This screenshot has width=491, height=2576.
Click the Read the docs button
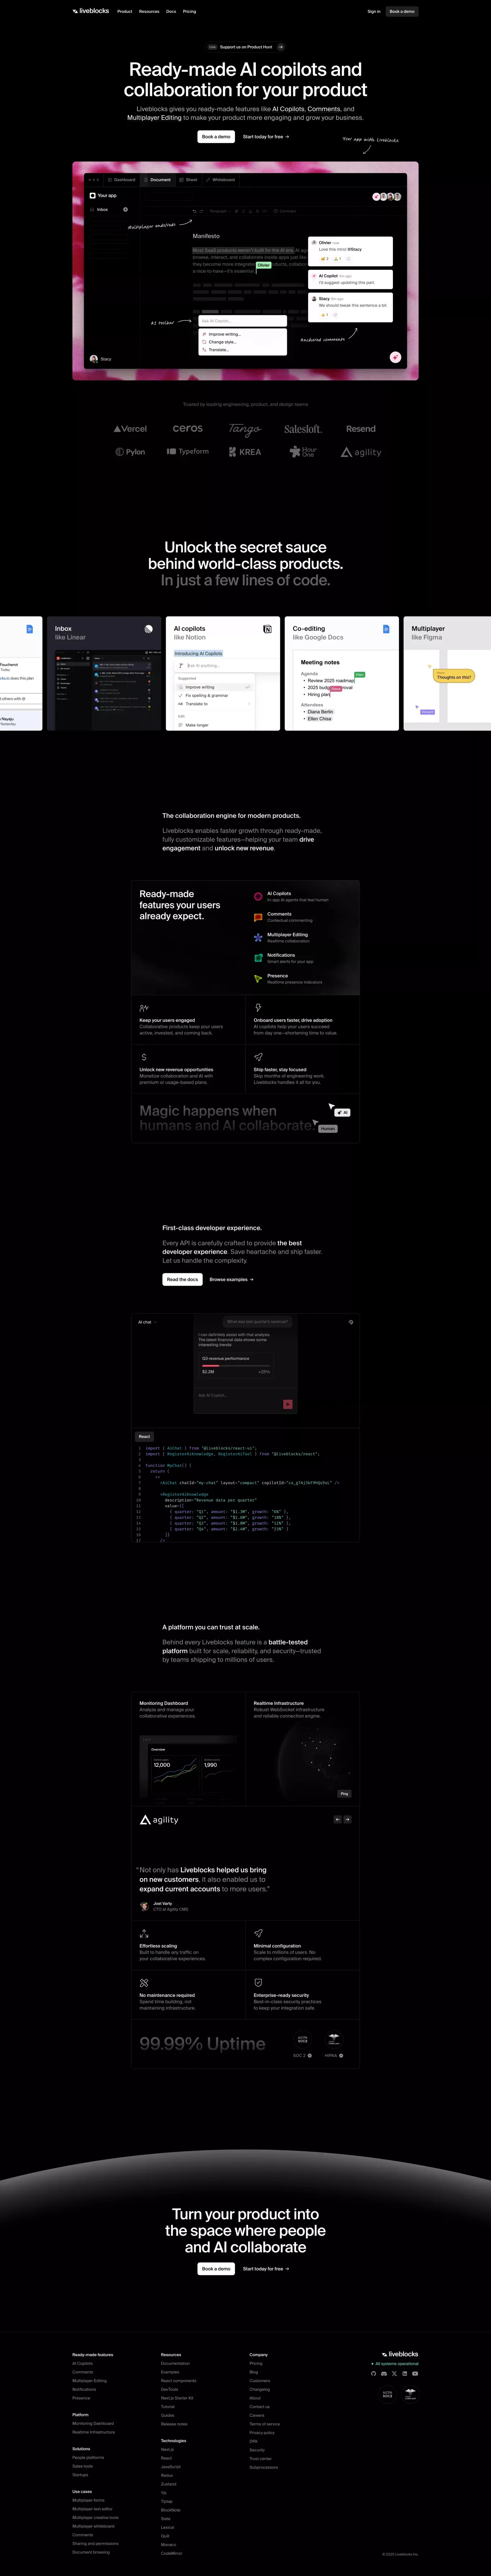(182, 1279)
